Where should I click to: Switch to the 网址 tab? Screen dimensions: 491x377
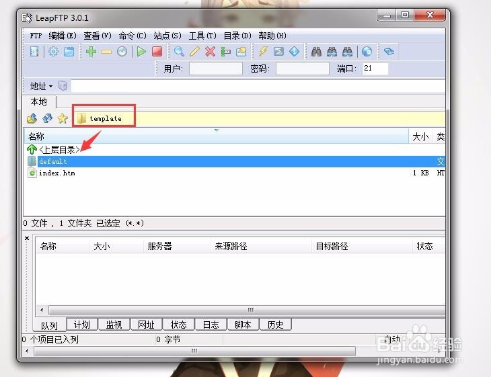[x=146, y=325]
